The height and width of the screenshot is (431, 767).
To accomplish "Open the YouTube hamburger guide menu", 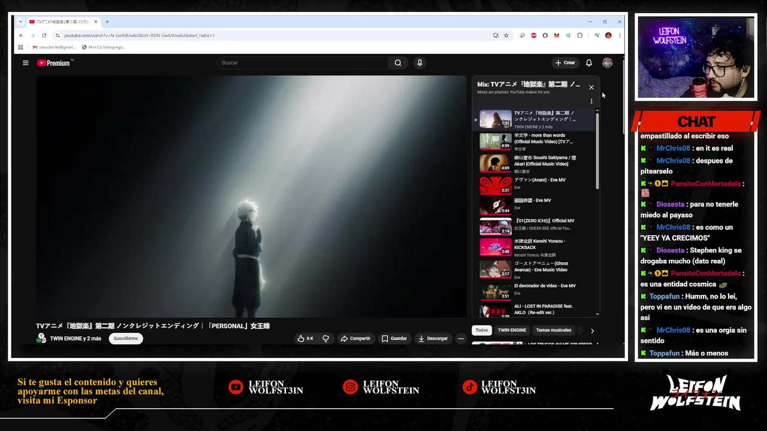I will tap(25, 63).
